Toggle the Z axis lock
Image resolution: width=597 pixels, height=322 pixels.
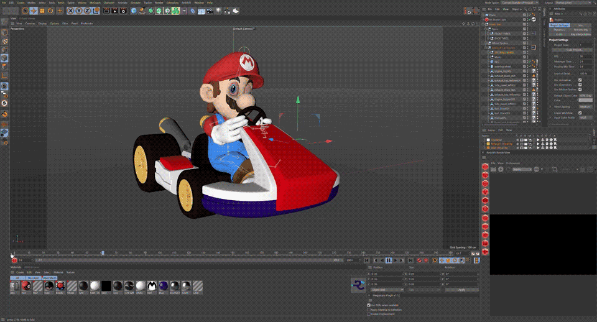pos(87,11)
